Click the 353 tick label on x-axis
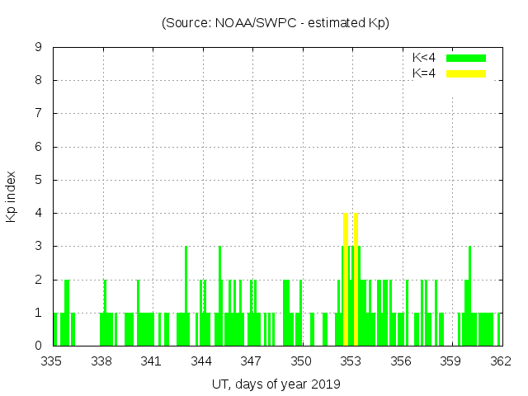 [351, 361]
